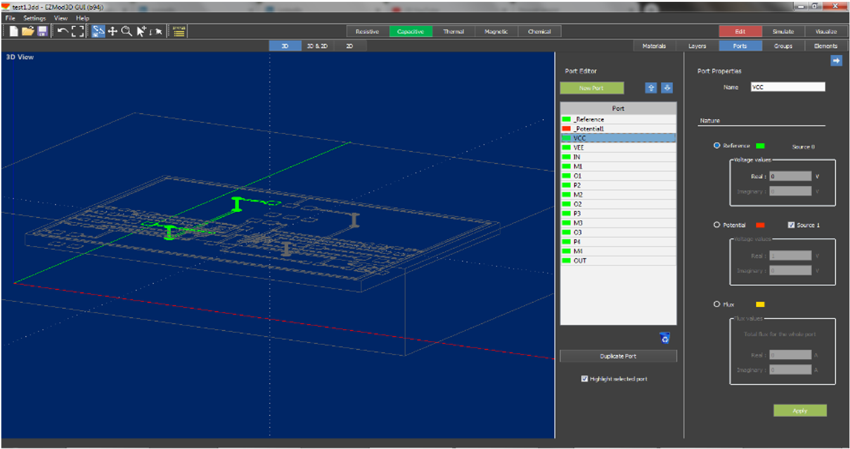The width and height of the screenshot is (850, 449).
Task: Activate the Zoom magnifier tool
Action: click(x=126, y=30)
